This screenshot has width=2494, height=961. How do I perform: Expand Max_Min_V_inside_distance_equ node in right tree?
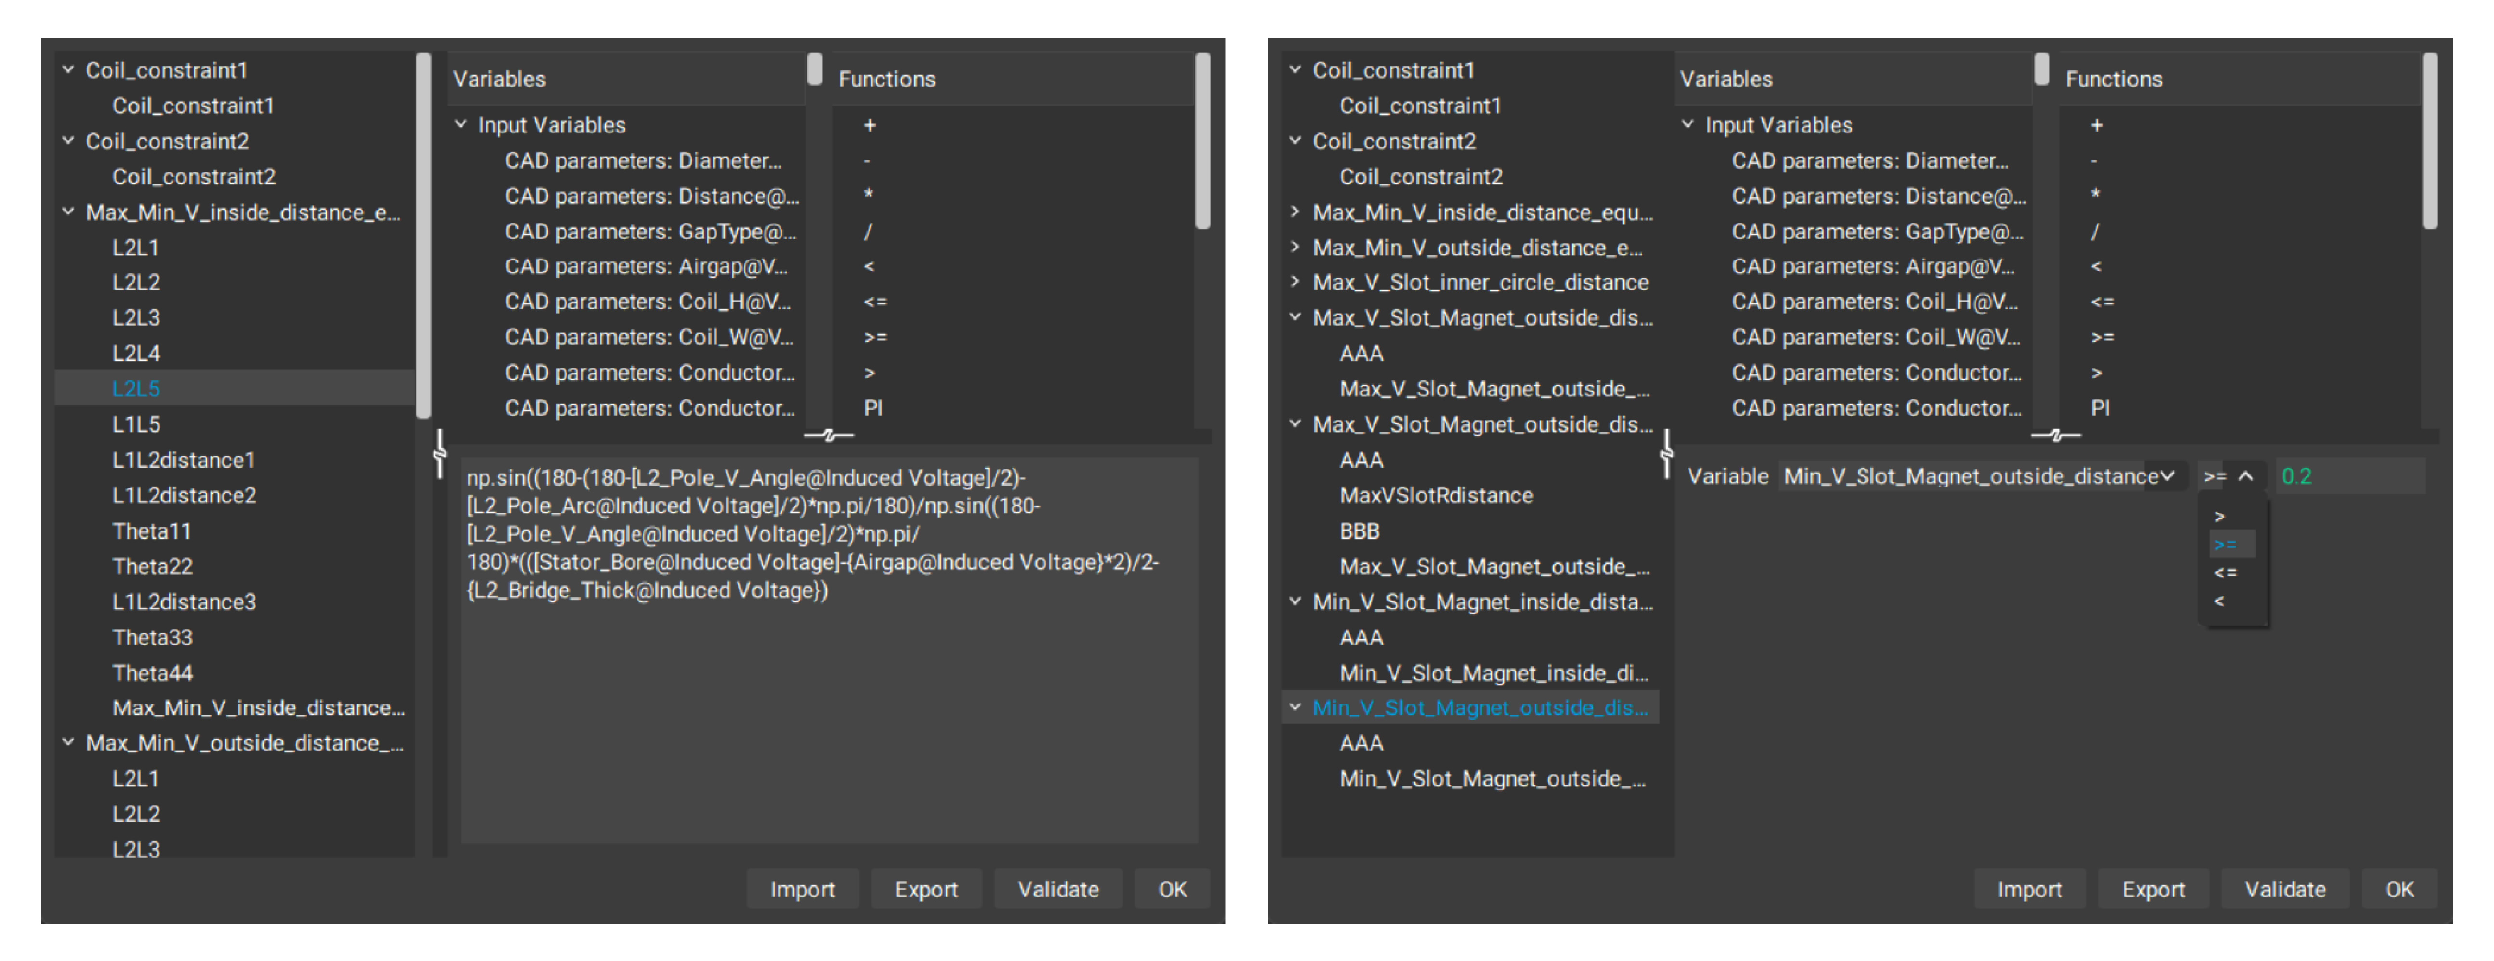(1294, 212)
